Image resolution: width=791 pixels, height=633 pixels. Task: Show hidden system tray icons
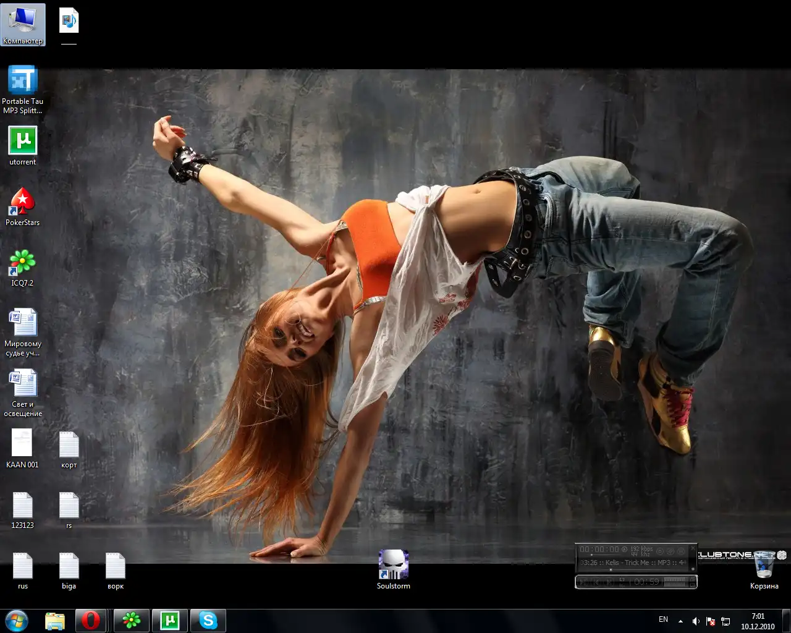(x=680, y=621)
